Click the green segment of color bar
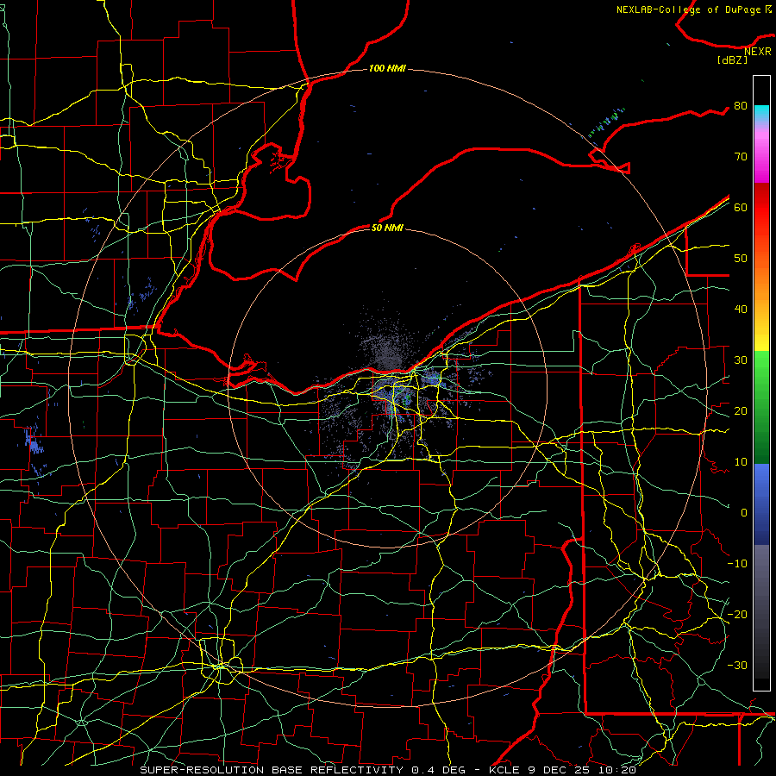 [x=761, y=407]
